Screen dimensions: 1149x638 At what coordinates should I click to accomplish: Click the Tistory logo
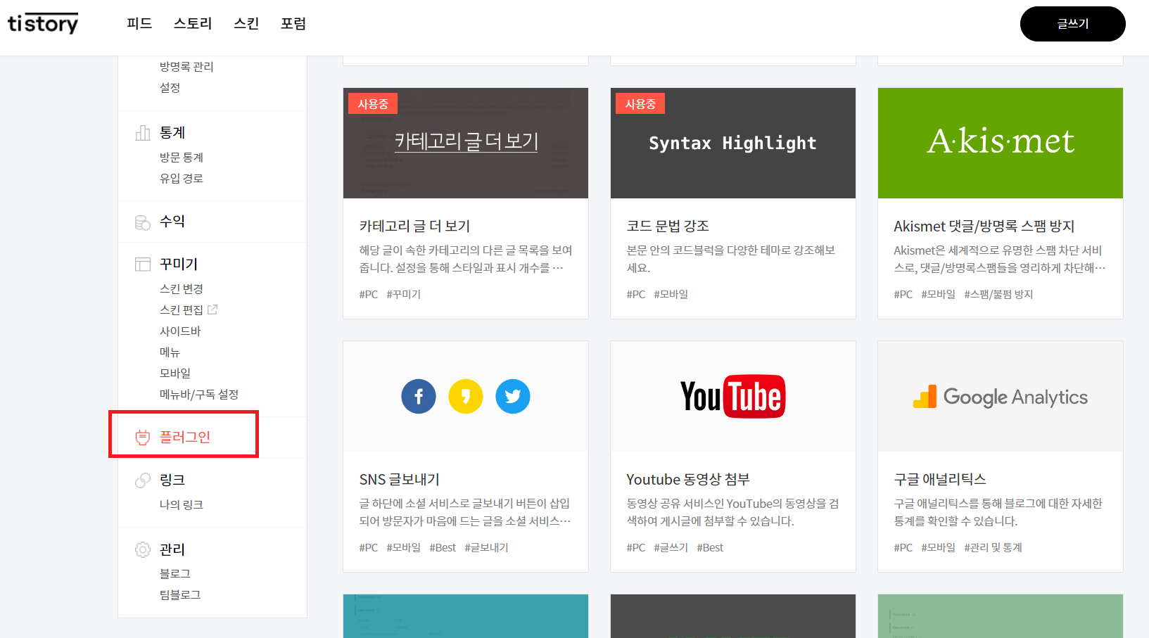43,23
